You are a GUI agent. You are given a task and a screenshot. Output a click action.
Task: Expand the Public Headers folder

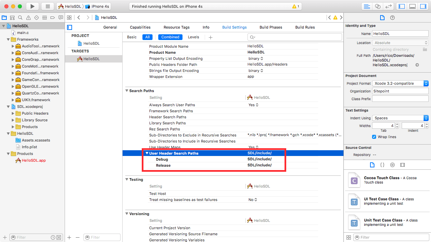13,113
